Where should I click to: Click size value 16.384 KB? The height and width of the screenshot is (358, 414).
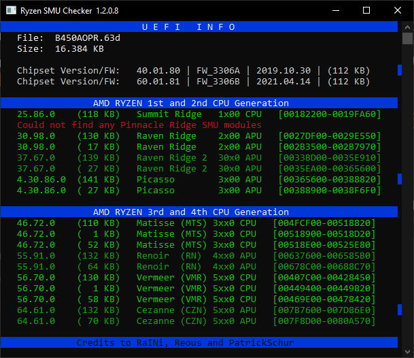(x=80, y=49)
